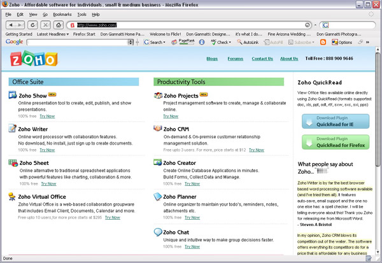Click the Zoho logo
Image resolution: width=382 pixels, height=263 pixels.
tap(34, 59)
